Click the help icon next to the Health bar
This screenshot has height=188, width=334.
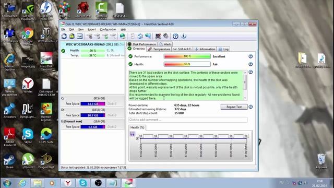coord(250,64)
